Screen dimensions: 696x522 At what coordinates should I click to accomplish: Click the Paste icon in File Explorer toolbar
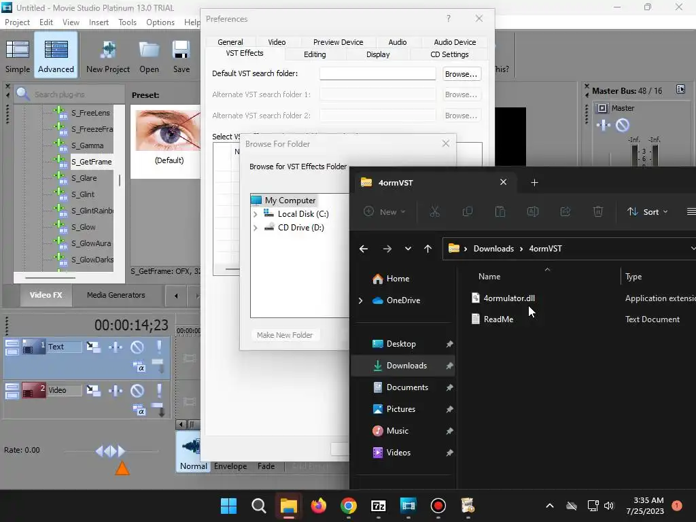pyautogui.click(x=500, y=212)
